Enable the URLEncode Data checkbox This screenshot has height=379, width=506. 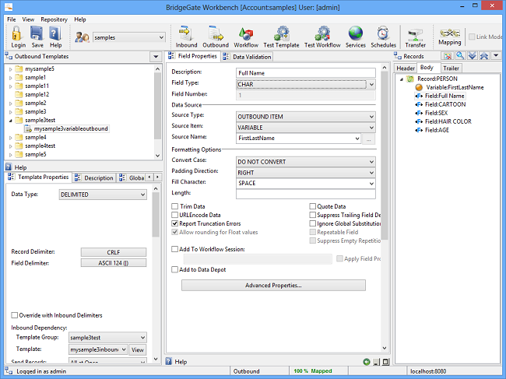(175, 215)
